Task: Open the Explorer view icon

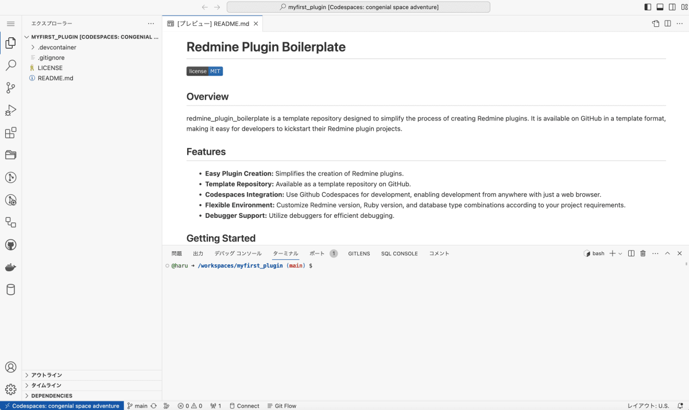Action: coord(10,43)
